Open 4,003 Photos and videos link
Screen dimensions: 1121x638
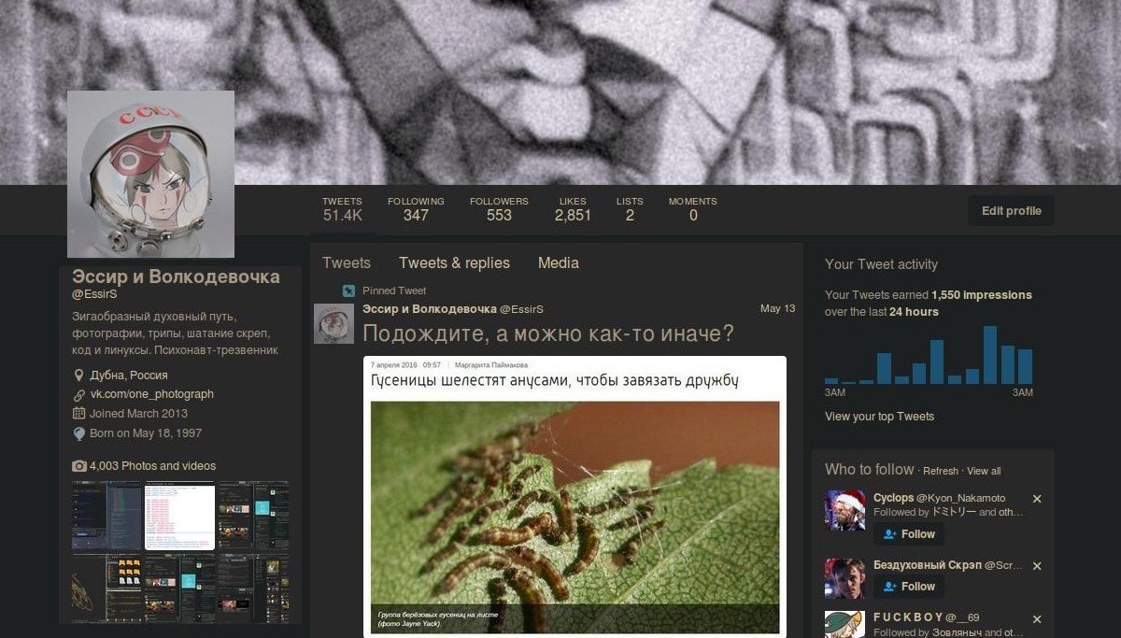[152, 466]
